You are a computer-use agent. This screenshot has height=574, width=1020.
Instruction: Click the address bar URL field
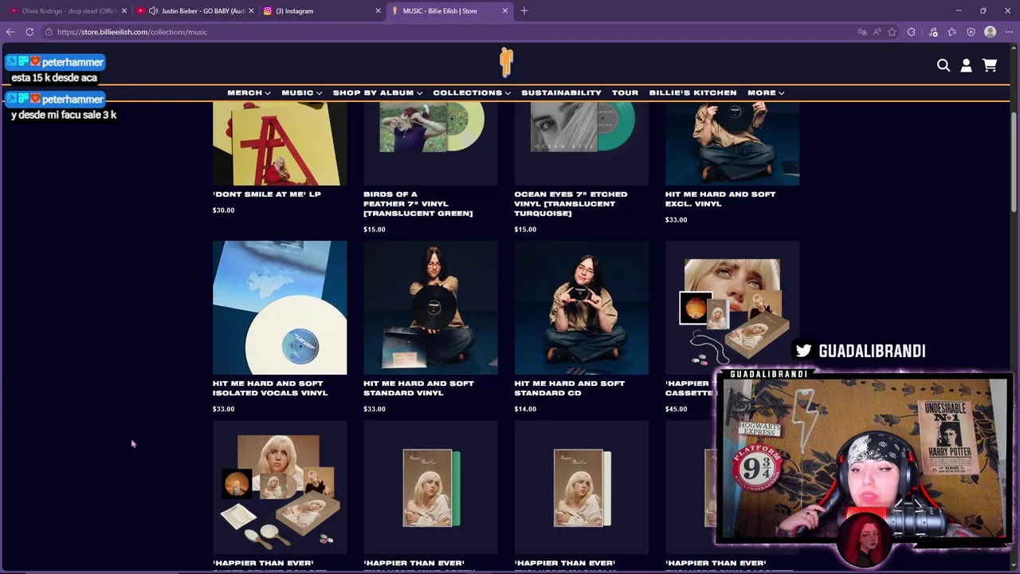446,32
